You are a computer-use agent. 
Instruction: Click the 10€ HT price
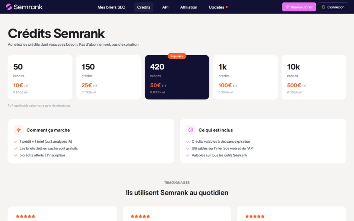tap(21, 85)
